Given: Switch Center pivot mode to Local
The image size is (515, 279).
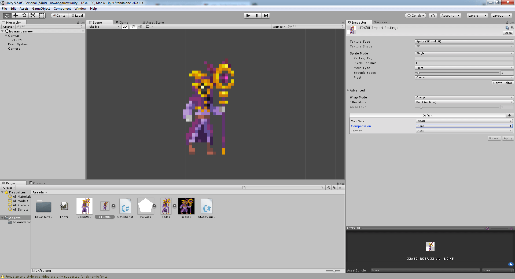Looking at the screenshot, I should [x=77, y=16].
